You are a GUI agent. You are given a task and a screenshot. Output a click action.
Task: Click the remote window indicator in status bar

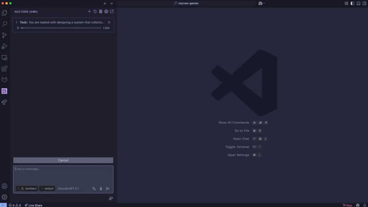click(3, 205)
